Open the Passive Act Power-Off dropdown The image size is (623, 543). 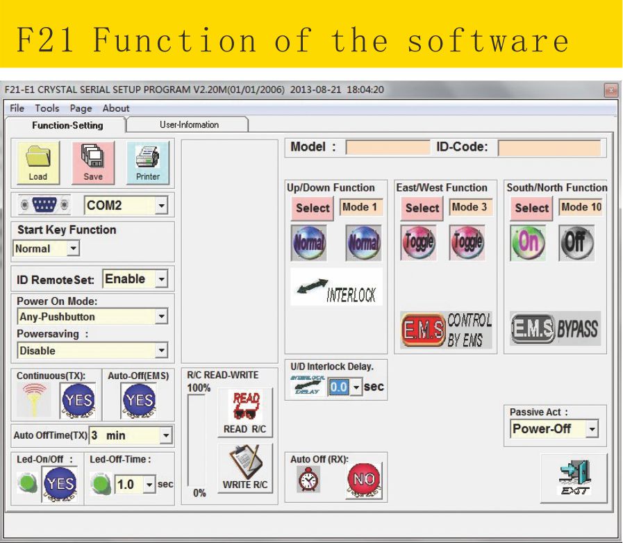[591, 430]
